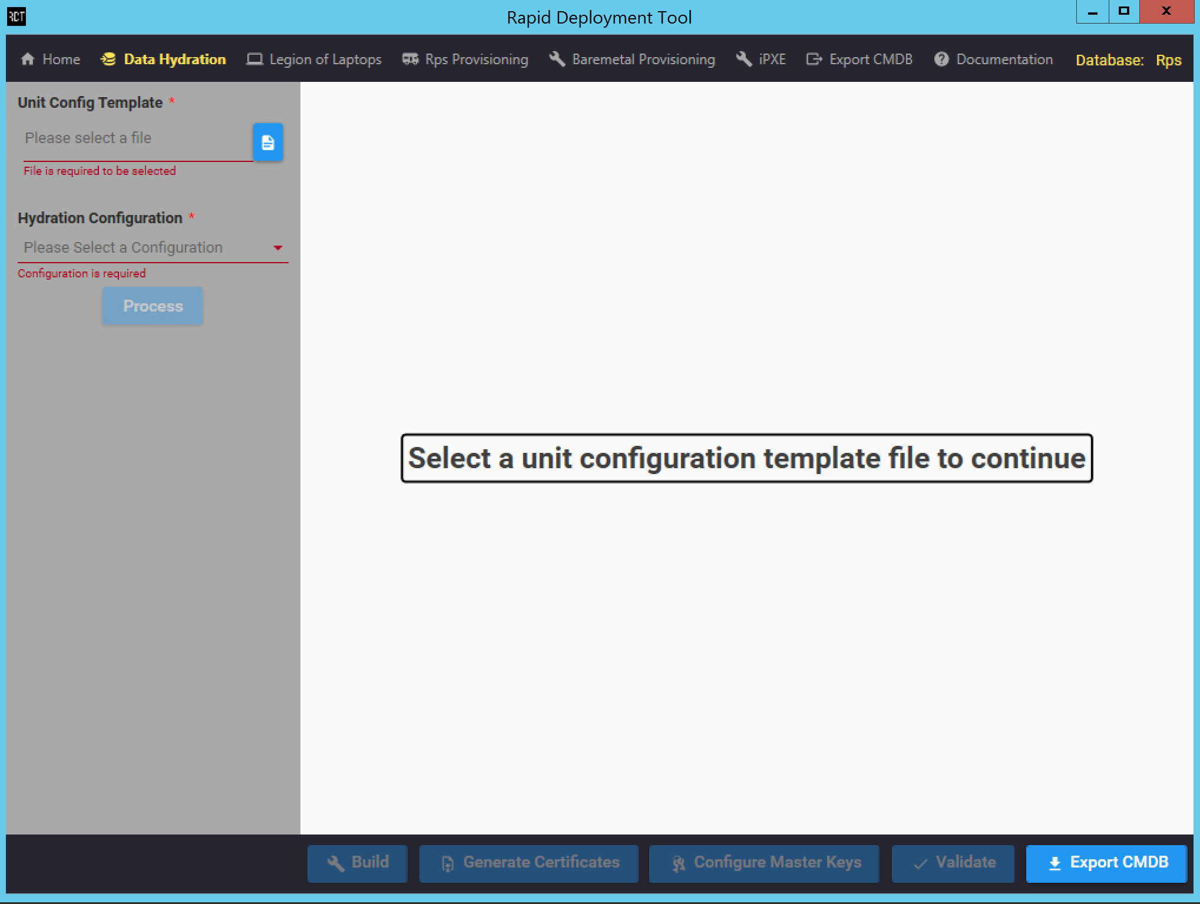
Task: Click 'Configuration is required' error text
Action: [x=81, y=273]
